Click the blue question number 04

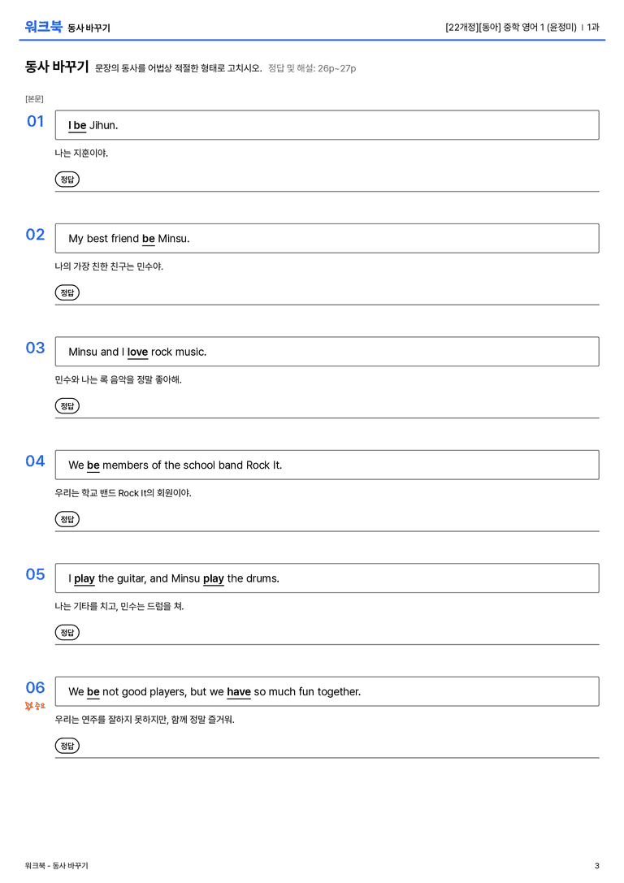coord(35,461)
